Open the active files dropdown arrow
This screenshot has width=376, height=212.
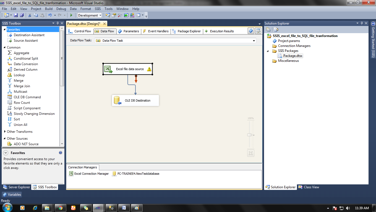point(259,24)
